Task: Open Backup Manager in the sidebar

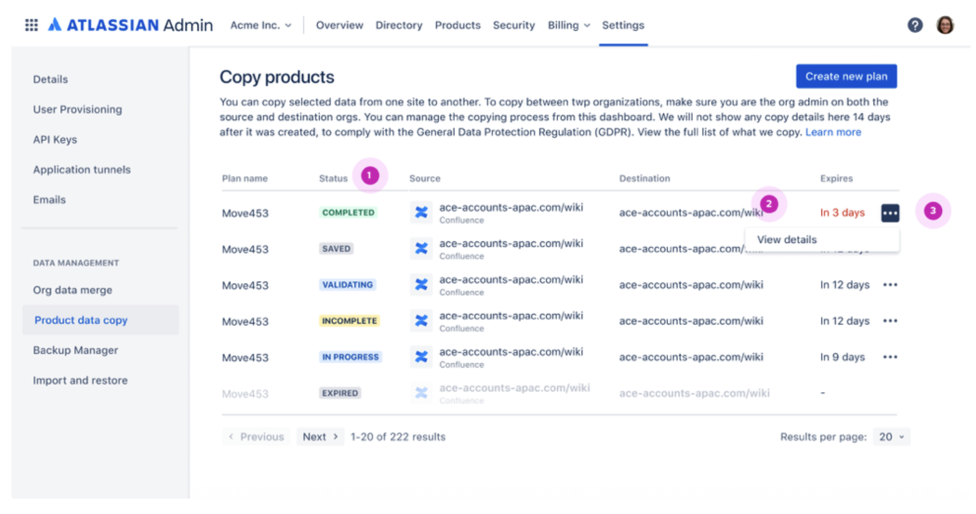Action: coord(75,350)
